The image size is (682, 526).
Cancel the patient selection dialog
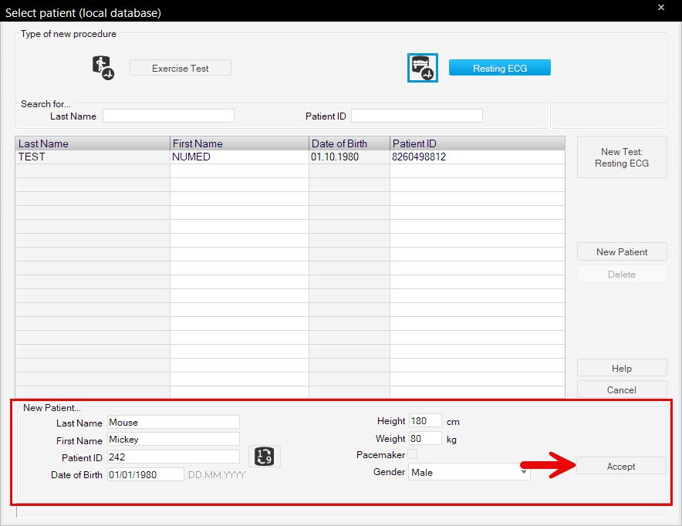coord(622,389)
